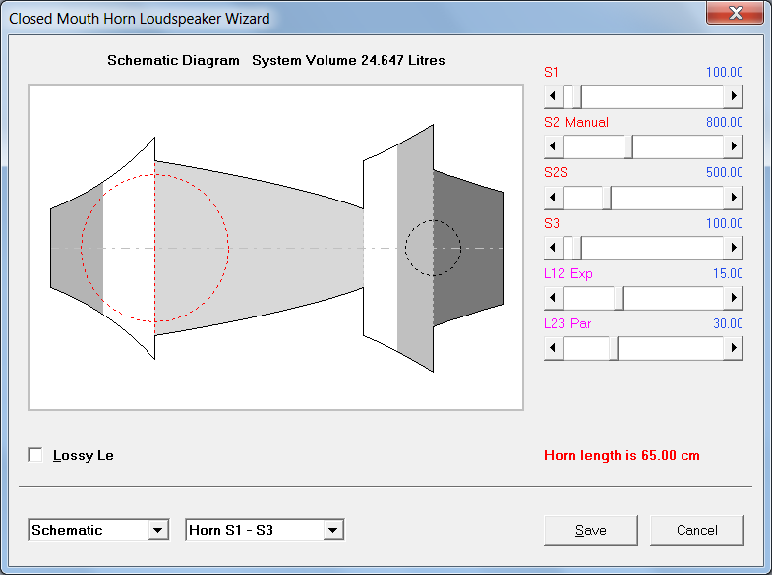Click the Horn length is 65.00 cm text
This screenshot has height=575, width=772.
[622, 455]
